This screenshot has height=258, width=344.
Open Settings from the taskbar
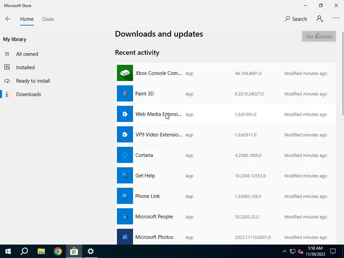(x=91, y=251)
